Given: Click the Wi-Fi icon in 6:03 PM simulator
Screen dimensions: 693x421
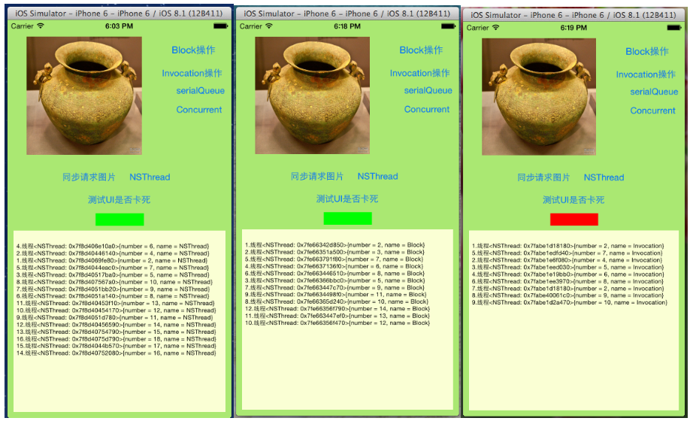Looking at the screenshot, I should [41, 26].
